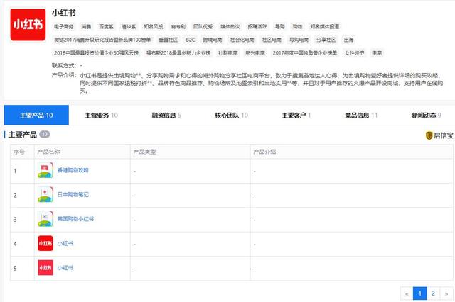
Task: Click the next page arrow »
Action: (446, 293)
